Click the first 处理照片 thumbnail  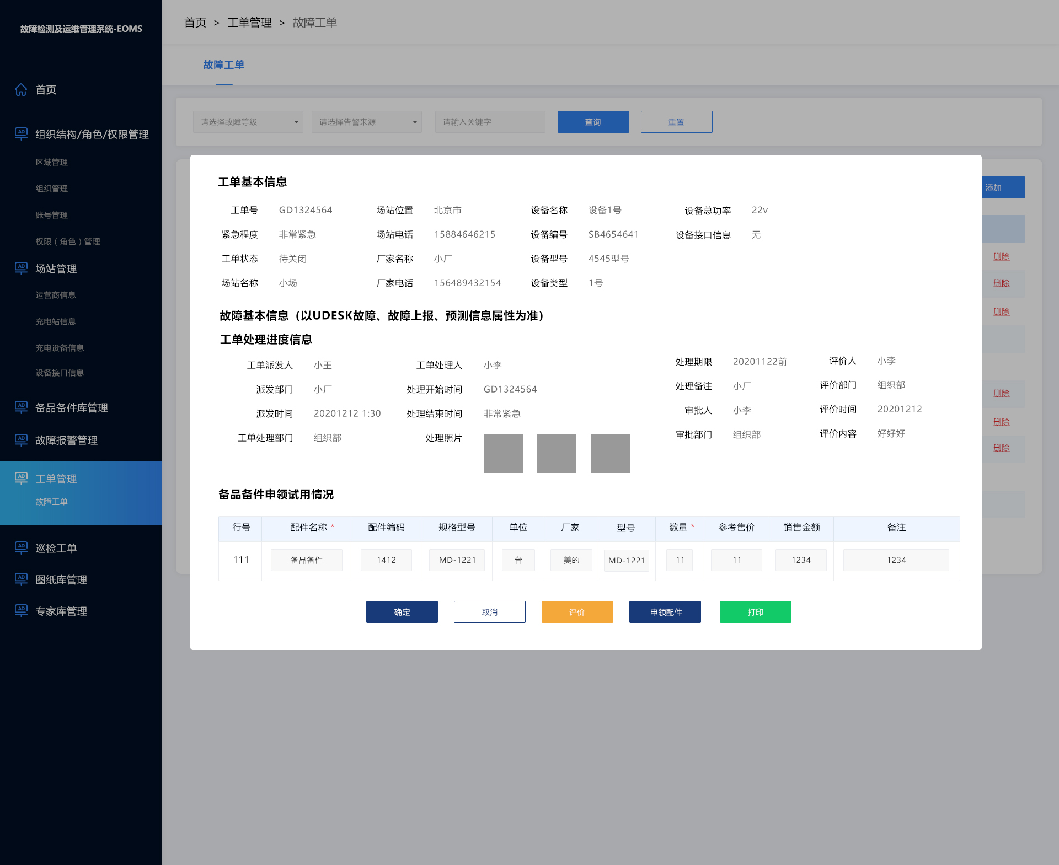(503, 453)
